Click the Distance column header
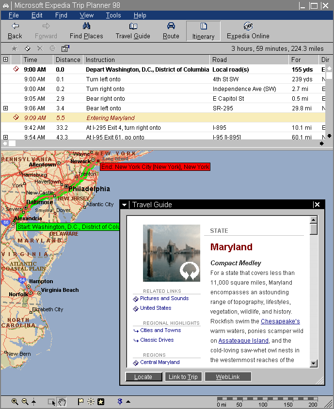 pyautogui.click(x=68, y=60)
